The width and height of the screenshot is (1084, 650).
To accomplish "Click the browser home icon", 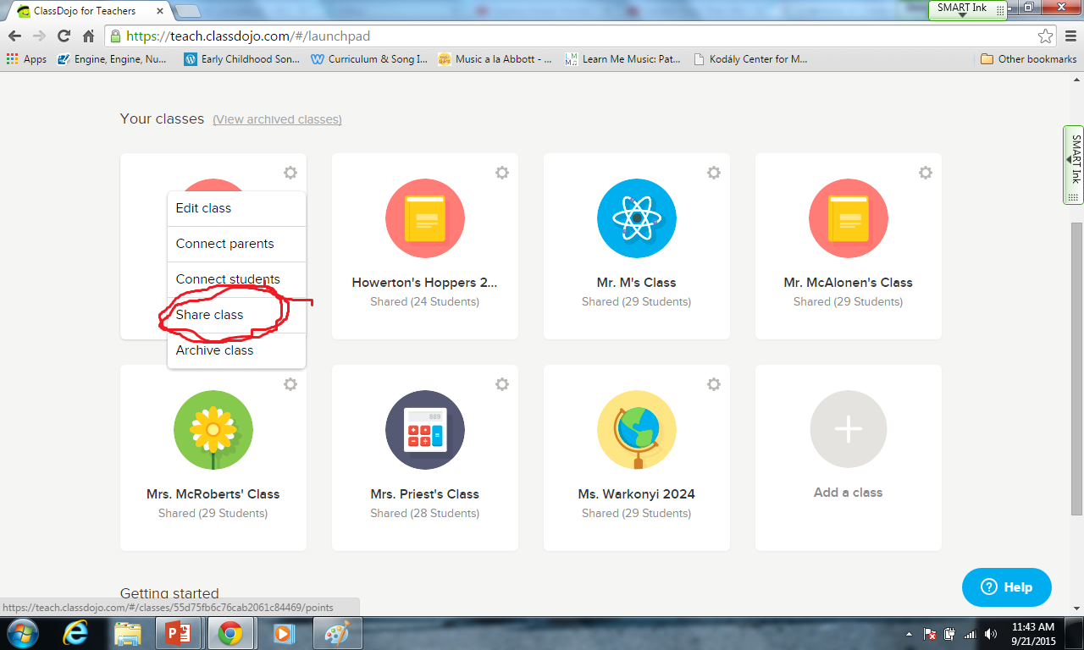I will (x=88, y=36).
